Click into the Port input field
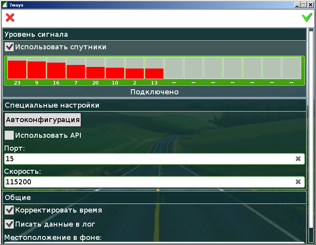 [x=149, y=159]
